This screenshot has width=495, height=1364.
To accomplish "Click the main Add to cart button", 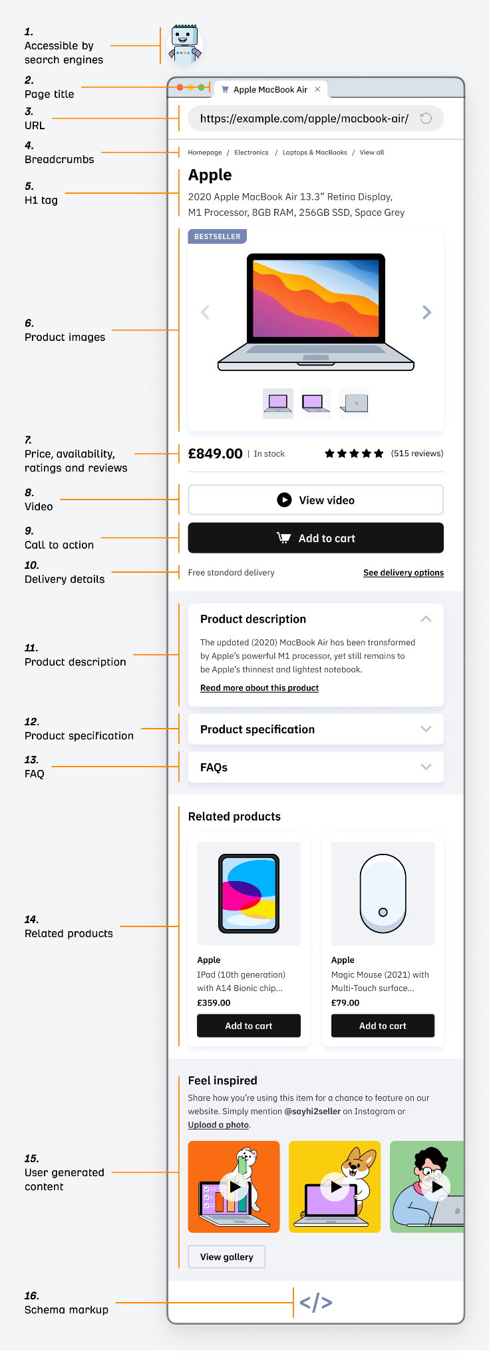I will tap(315, 538).
